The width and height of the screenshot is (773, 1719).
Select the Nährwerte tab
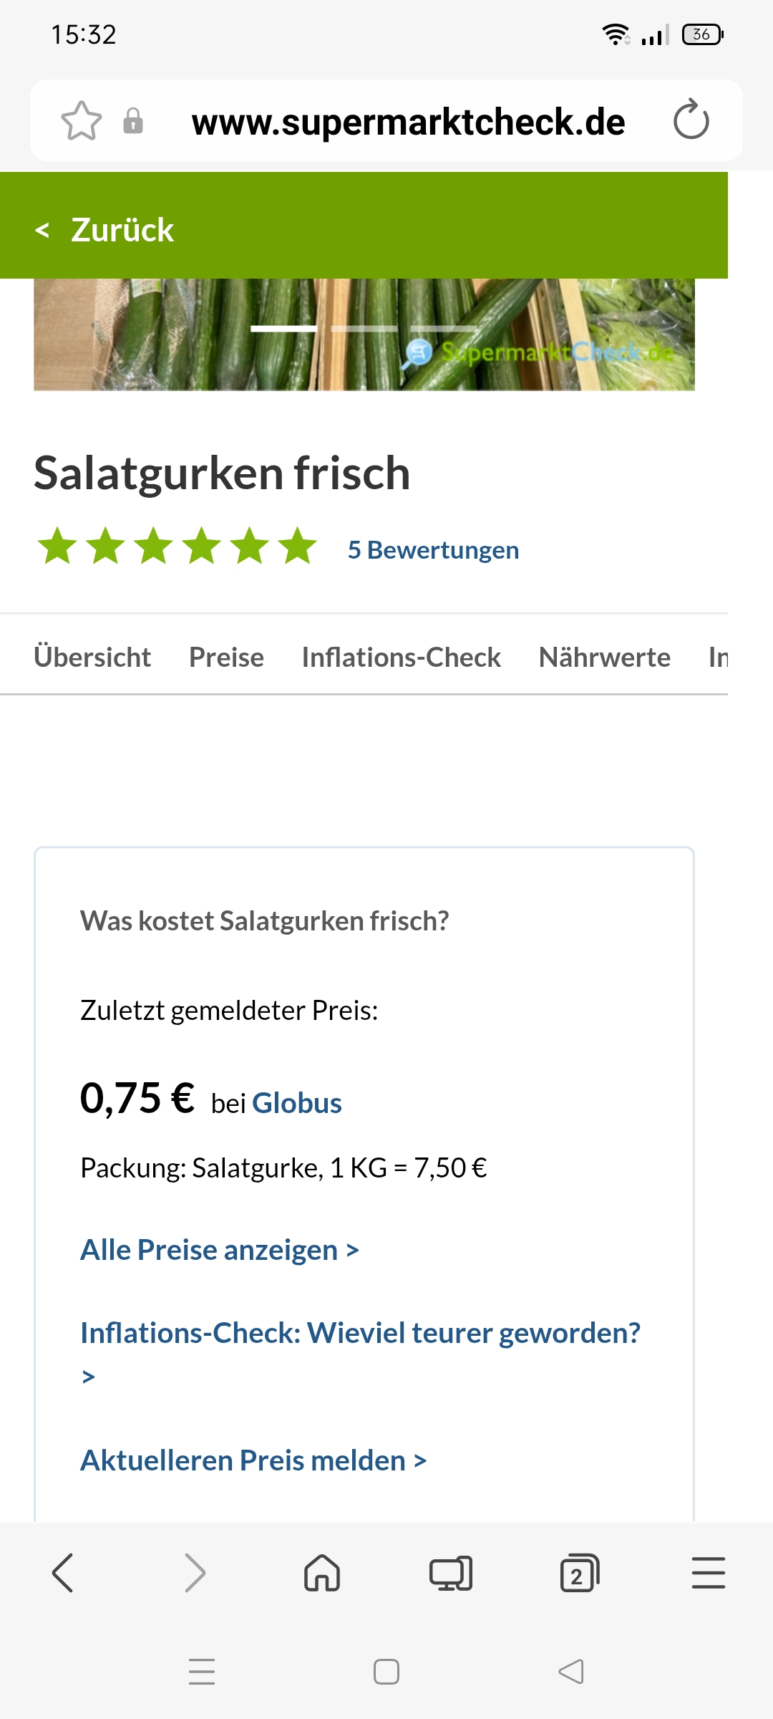coord(604,657)
